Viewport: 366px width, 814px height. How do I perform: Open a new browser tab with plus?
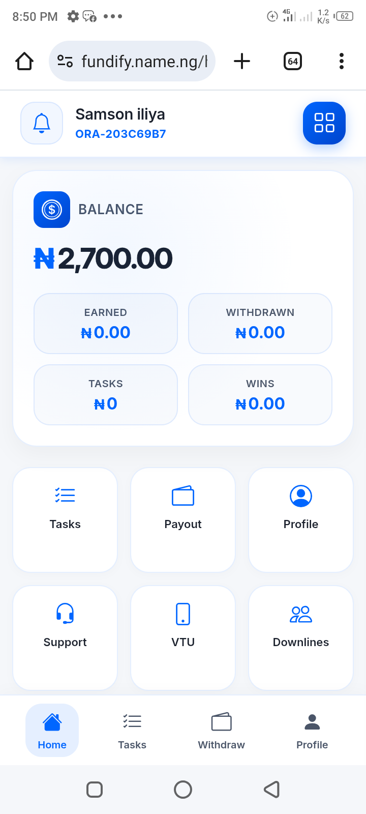242,62
